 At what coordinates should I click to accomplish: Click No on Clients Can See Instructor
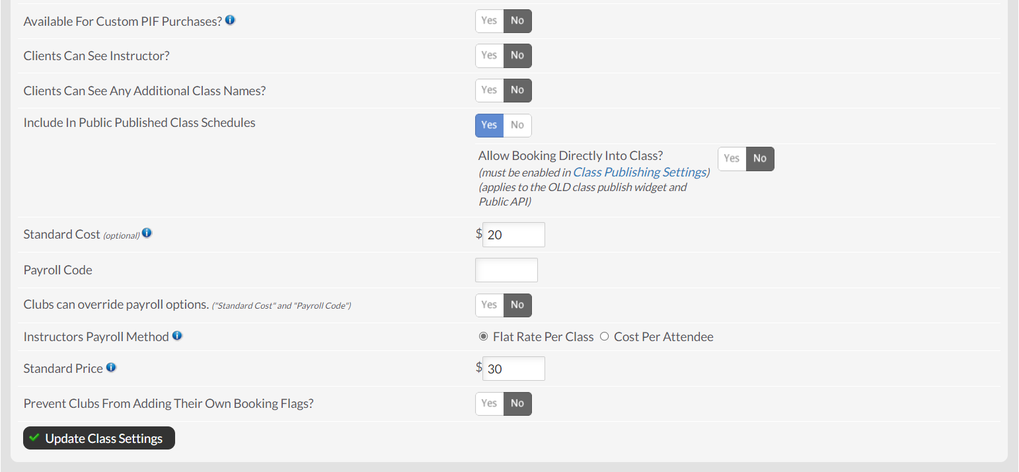point(517,56)
